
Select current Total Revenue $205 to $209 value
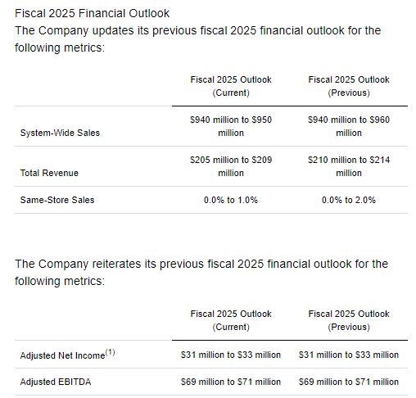tap(231, 166)
